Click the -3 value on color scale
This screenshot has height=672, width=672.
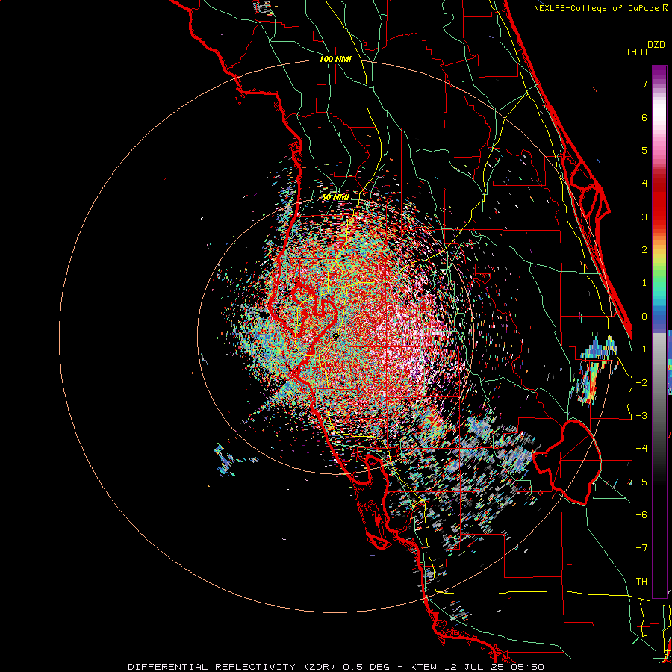click(x=641, y=416)
